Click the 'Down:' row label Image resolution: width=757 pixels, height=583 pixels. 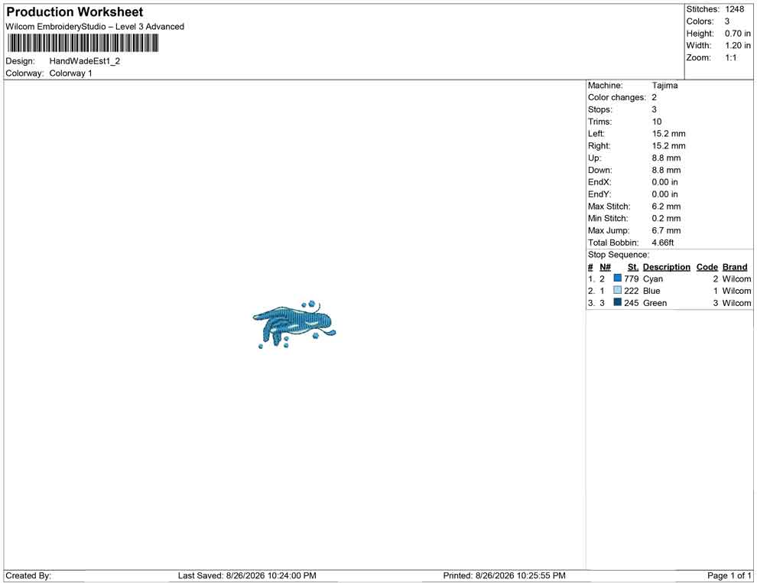(x=599, y=170)
